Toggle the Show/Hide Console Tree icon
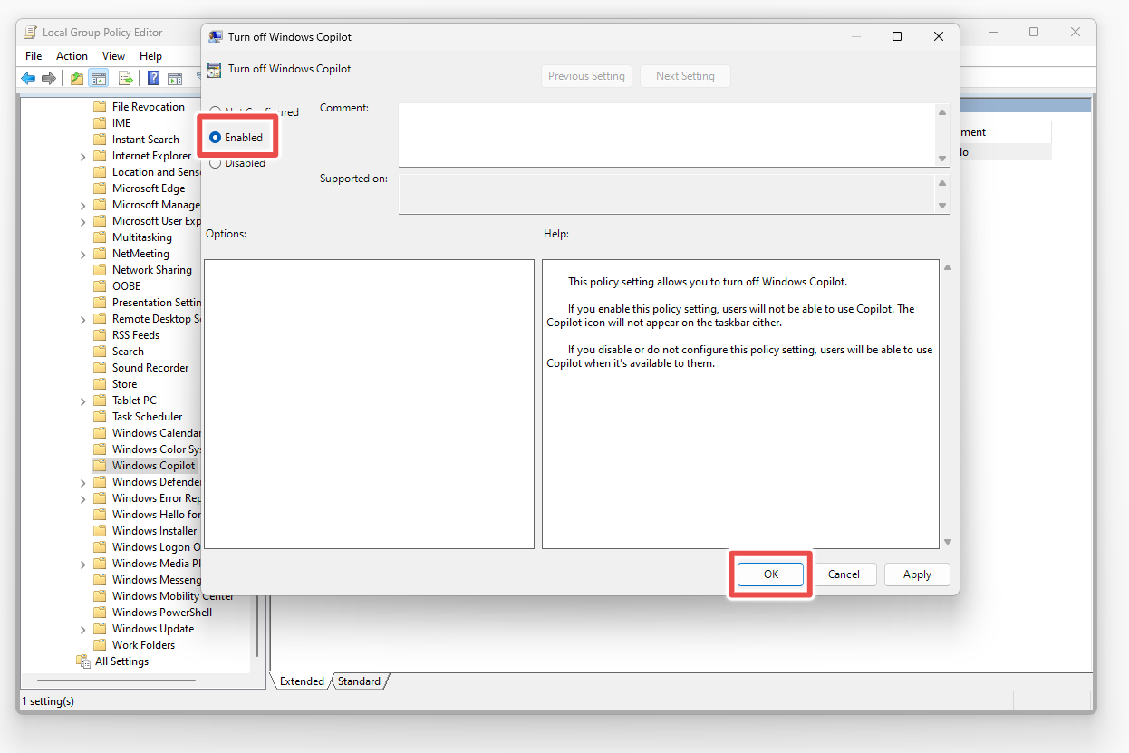The width and height of the screenshot is (1129, 753). pos(98,79)
